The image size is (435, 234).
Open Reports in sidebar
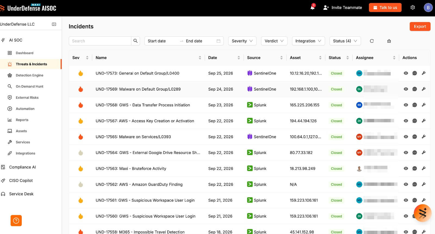tap(22, 120)
